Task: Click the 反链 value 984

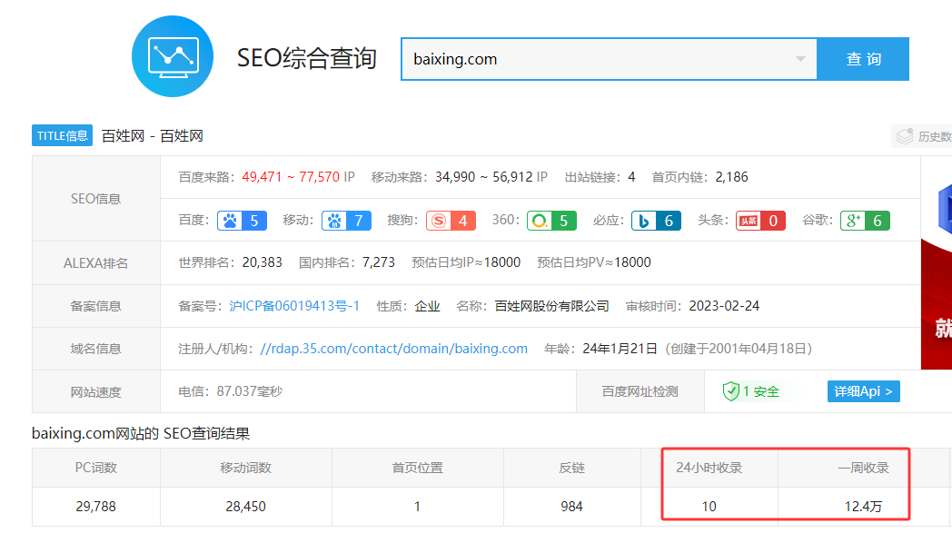Action: [571, 507]
